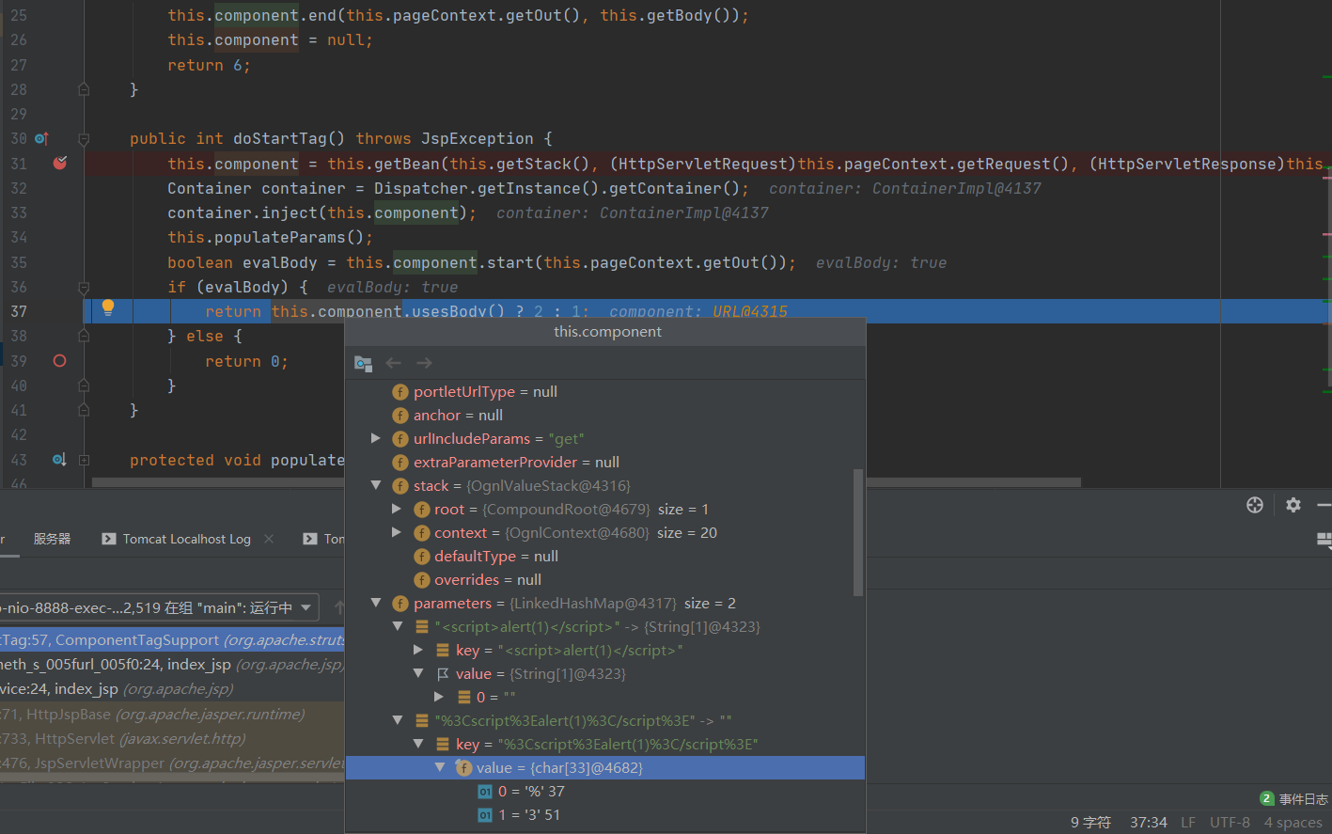1332x834 pixels.
Task: Click field icon beside stack
Action: pos(400,485)
